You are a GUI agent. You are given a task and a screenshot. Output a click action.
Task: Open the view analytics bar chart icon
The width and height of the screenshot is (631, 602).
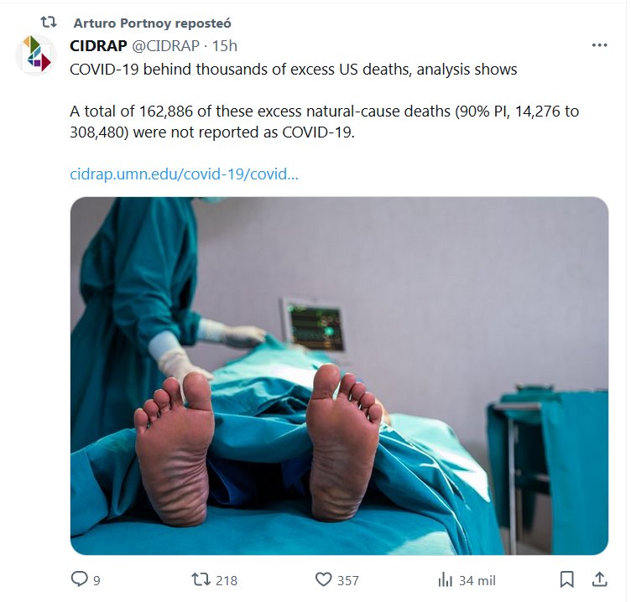click(446, 579)
